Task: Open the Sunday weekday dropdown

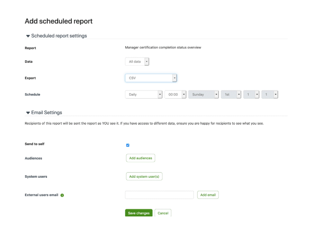Action: point(204,94)
